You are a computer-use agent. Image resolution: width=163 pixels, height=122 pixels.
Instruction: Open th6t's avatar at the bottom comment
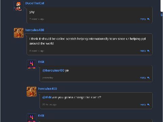pos(32,118)
